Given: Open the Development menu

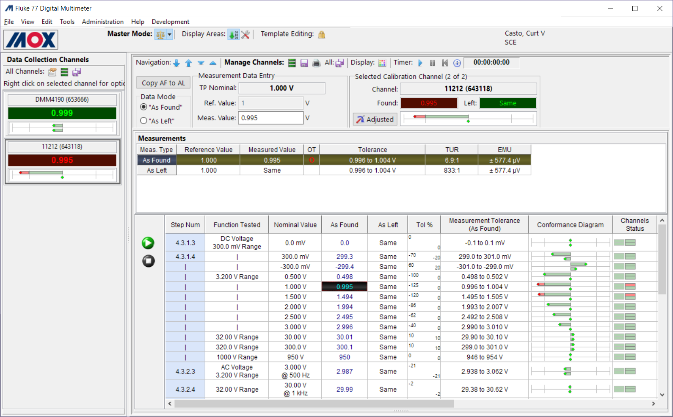Looking at the screenshot, I should click(171, 22).
